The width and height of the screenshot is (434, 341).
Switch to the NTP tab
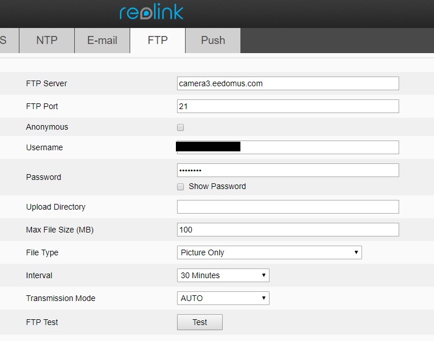[x=47, y=41]
